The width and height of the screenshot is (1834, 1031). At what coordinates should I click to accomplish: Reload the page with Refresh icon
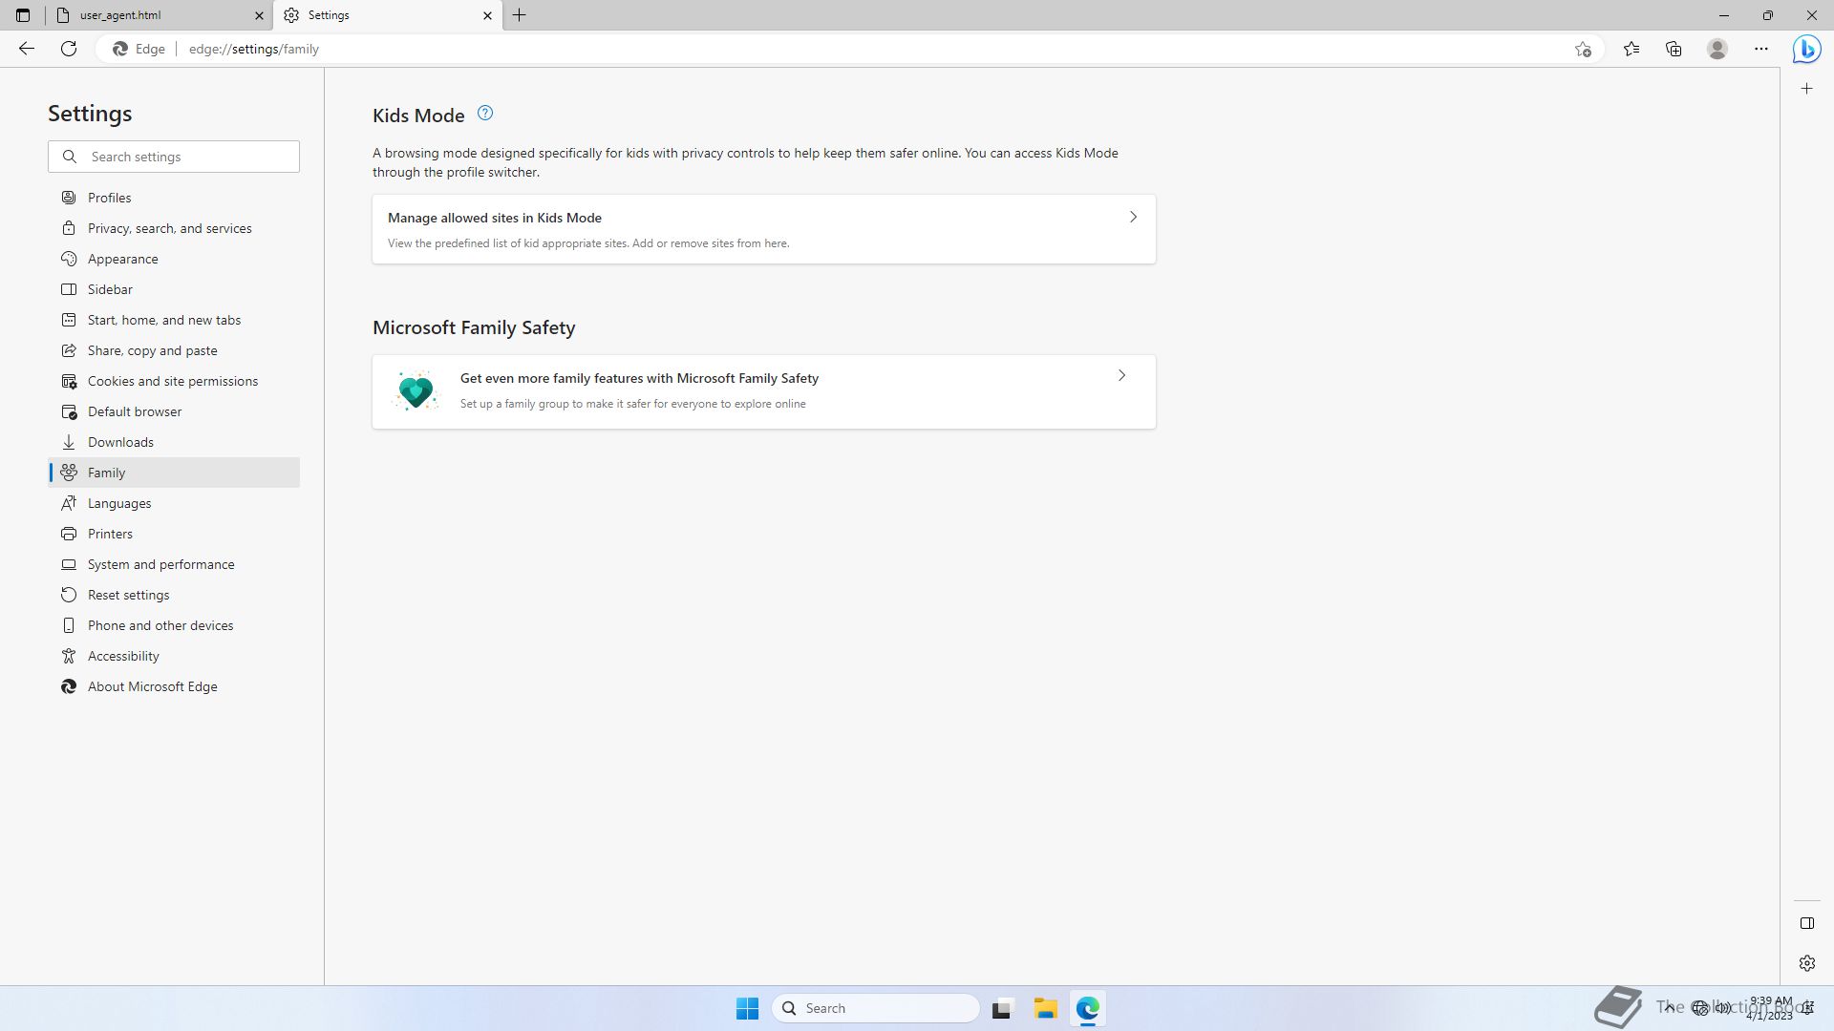[x=69, y=49]
